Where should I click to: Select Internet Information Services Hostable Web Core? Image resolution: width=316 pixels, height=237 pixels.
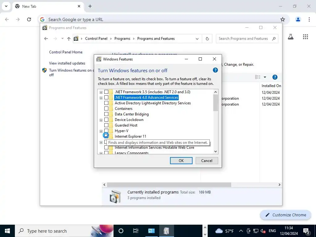point(154,148)
